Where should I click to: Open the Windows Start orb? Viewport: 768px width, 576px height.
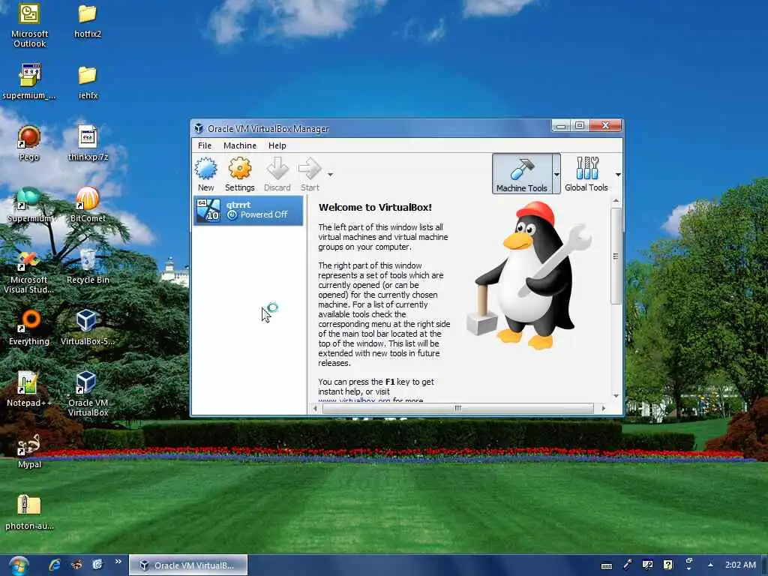19,565
